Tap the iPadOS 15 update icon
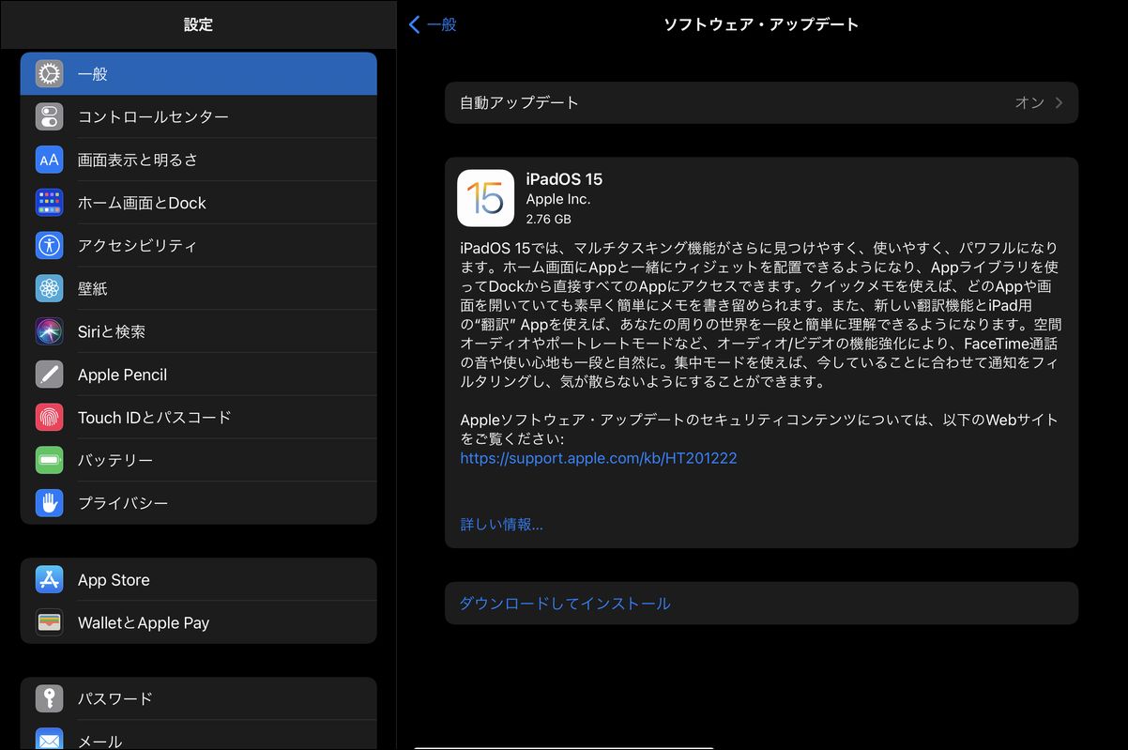This screenshot has width=1128, height=750. (485, 198)
